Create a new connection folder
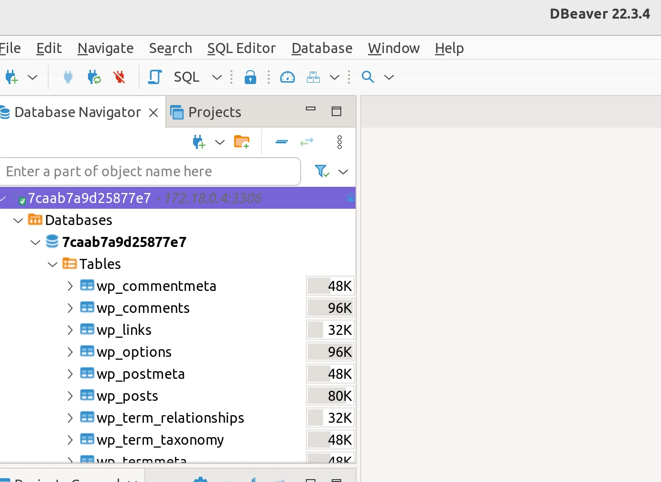The image size is (661, 482). [x=242, y=142]
